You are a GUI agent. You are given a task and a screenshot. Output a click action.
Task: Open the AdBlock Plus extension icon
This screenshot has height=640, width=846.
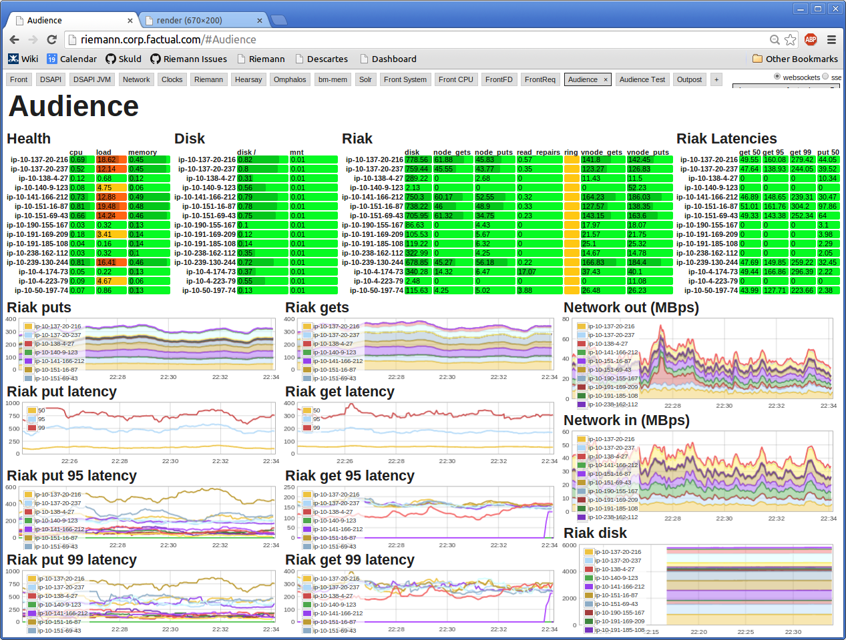click(x=811, y=39)
